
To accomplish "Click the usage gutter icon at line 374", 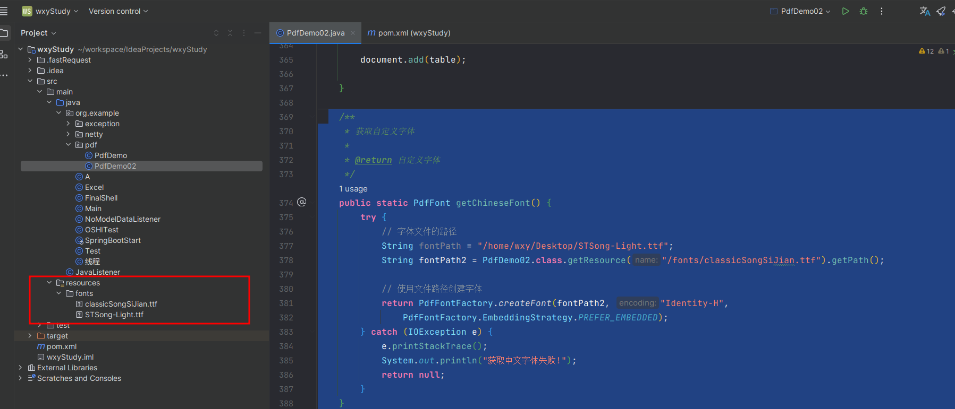I will tap(302, 202).
